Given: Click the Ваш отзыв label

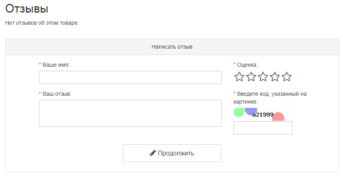Looking at the screenshot, I should [57, 94].
